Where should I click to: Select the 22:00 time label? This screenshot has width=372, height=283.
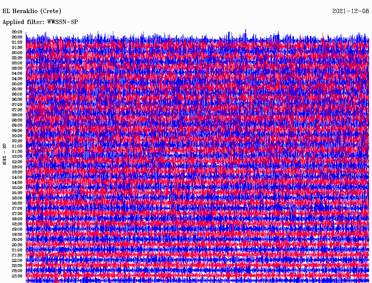(x=17, y=260)
